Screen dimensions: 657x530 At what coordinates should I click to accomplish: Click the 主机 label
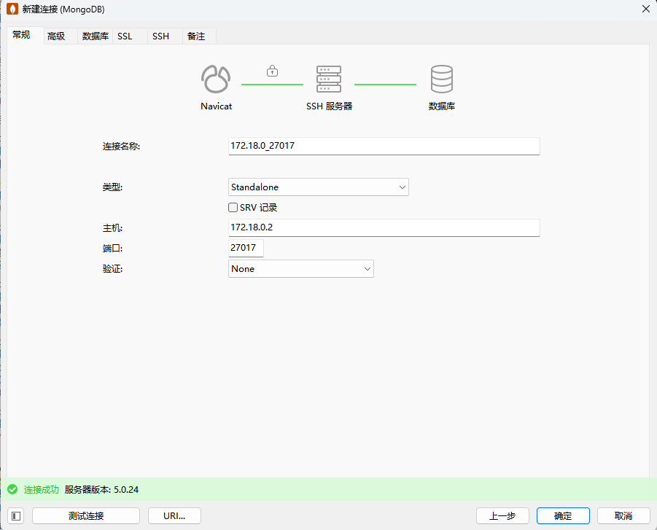[x=112, y=228]
